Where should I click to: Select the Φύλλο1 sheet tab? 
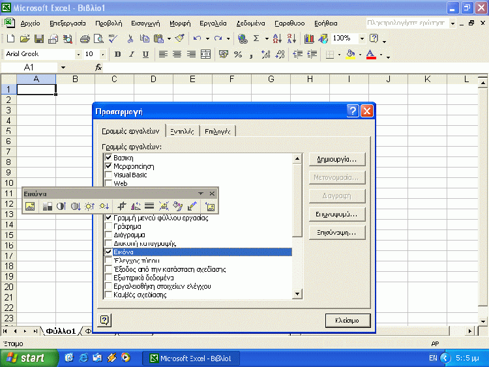61,331
